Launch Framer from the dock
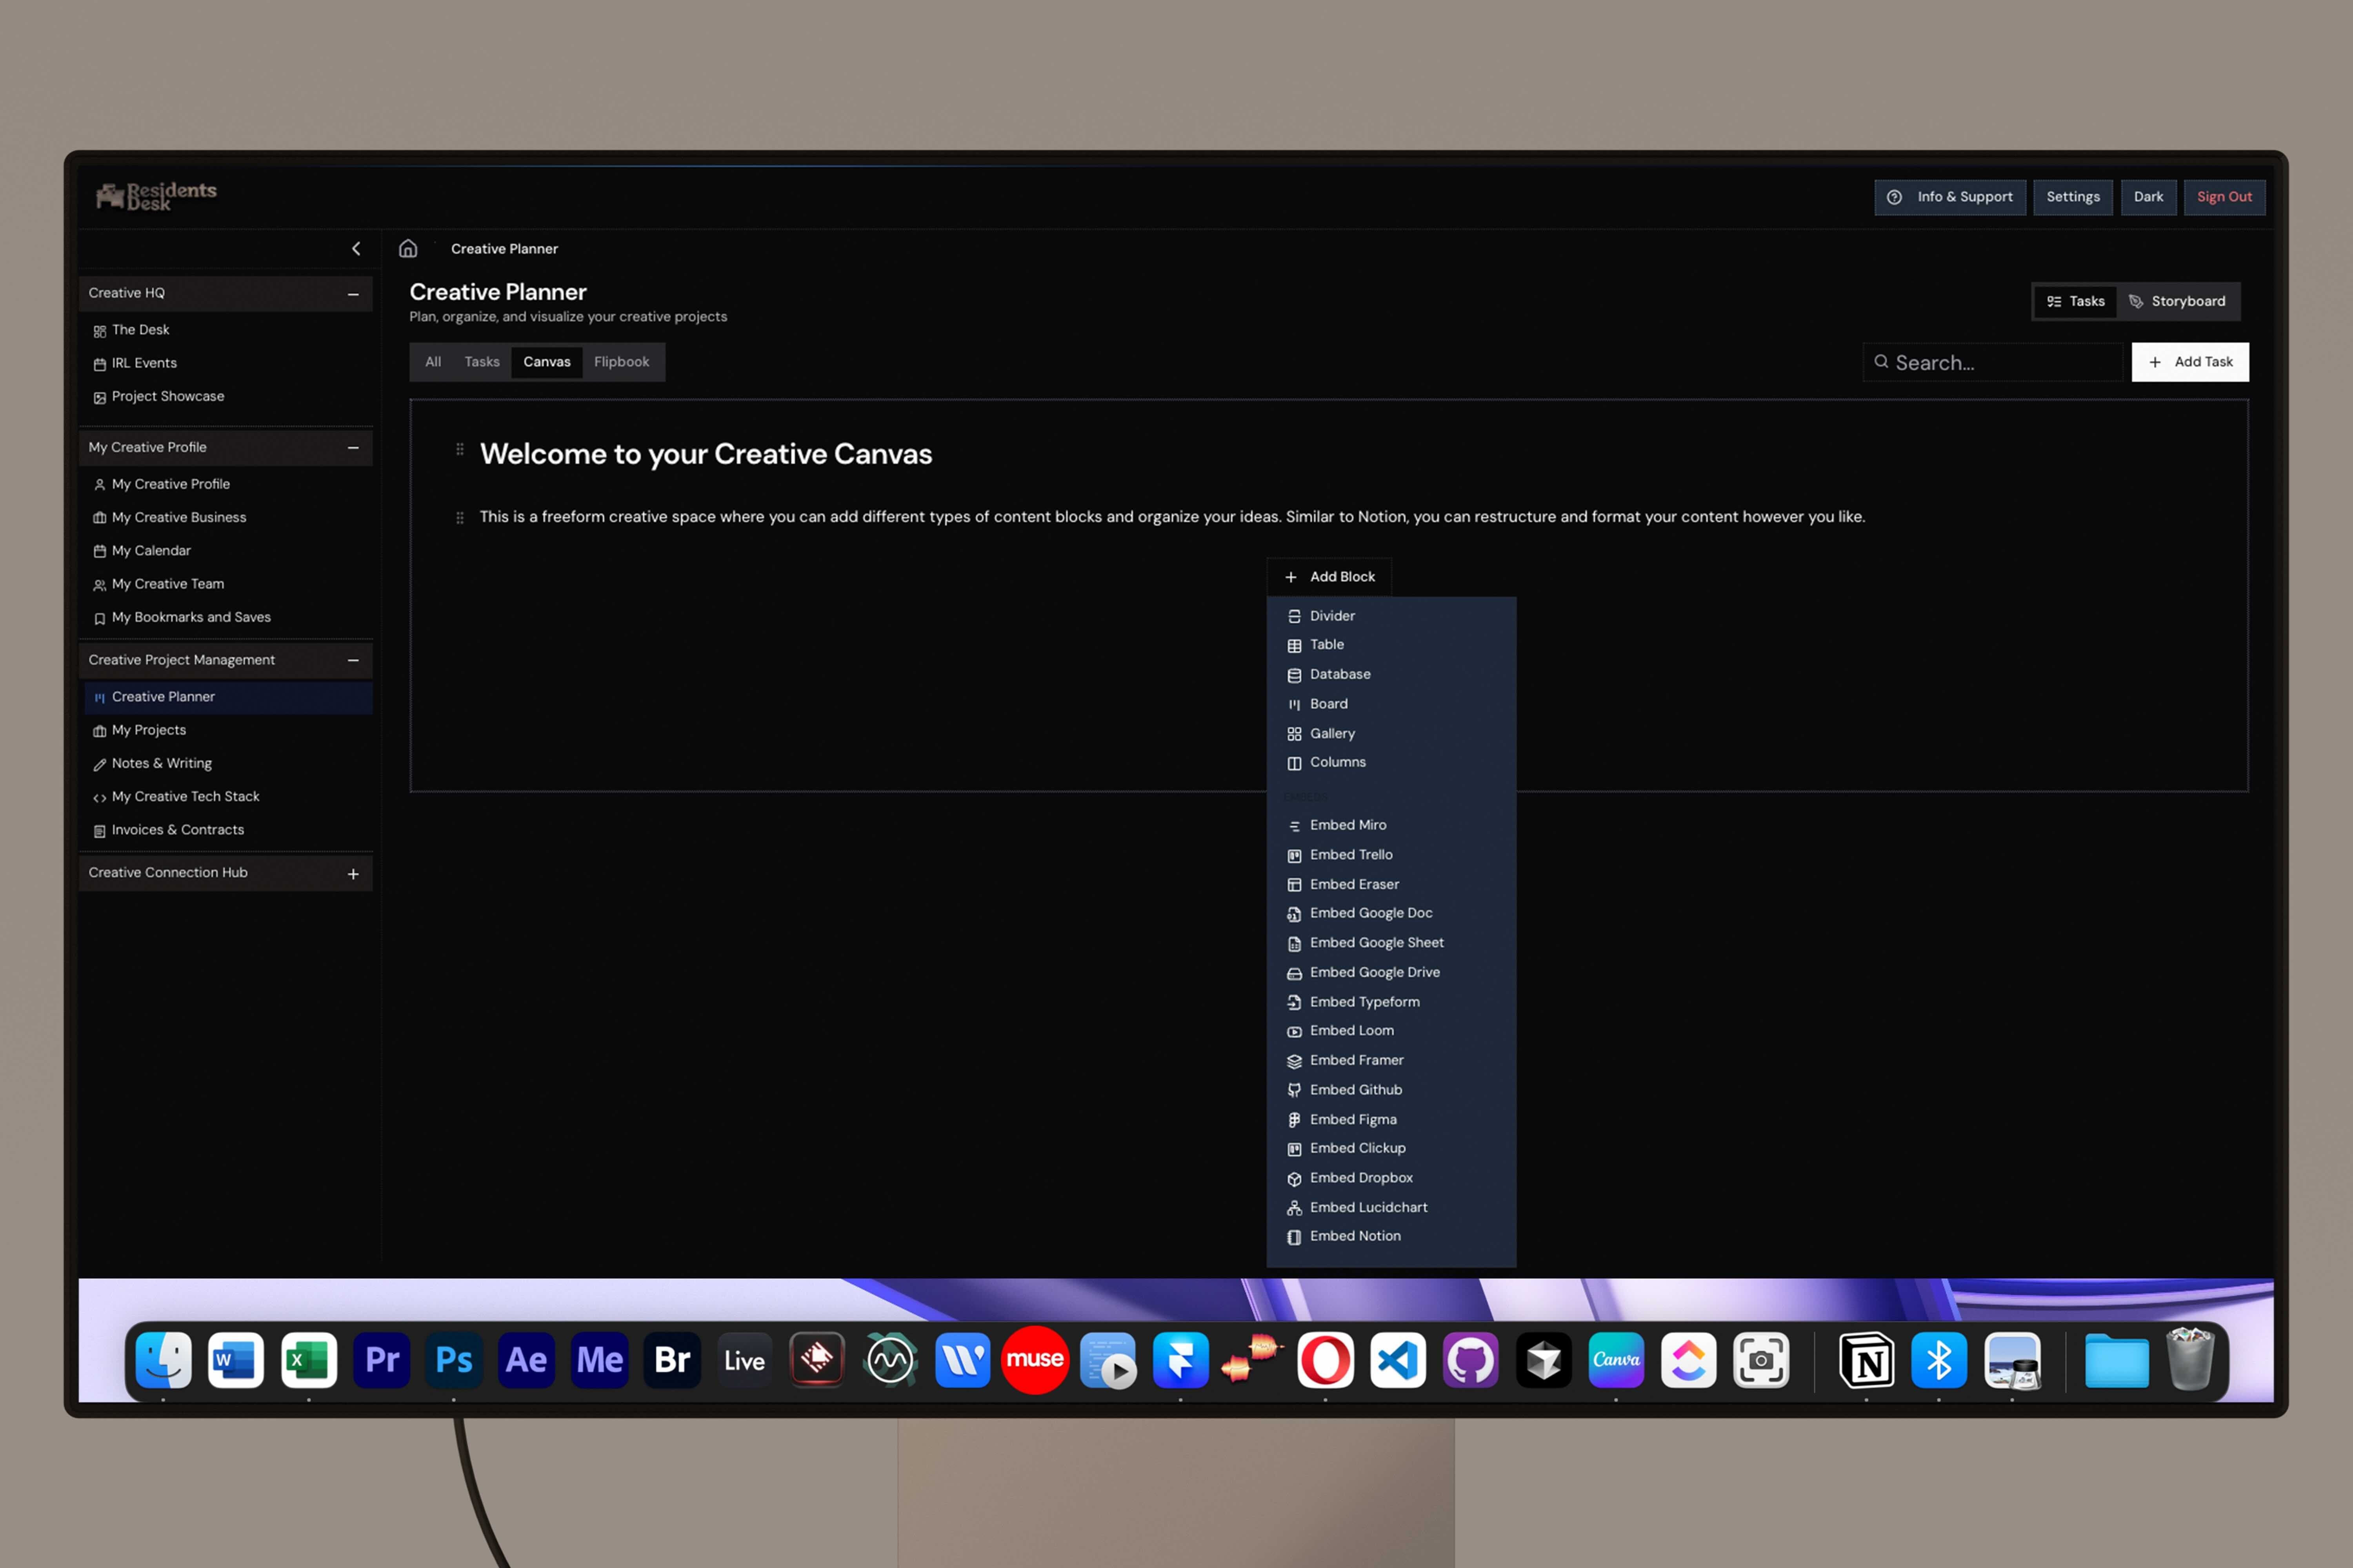Image resolution: width=2353 pixels, height=1568 pixels. 1180,1360
